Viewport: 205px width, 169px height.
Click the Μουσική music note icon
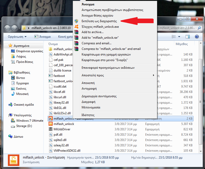[x=13, y=94]
